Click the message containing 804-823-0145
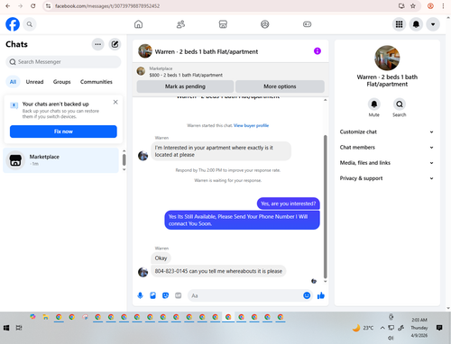Screen dimensions: 451x344 (218, 271)
